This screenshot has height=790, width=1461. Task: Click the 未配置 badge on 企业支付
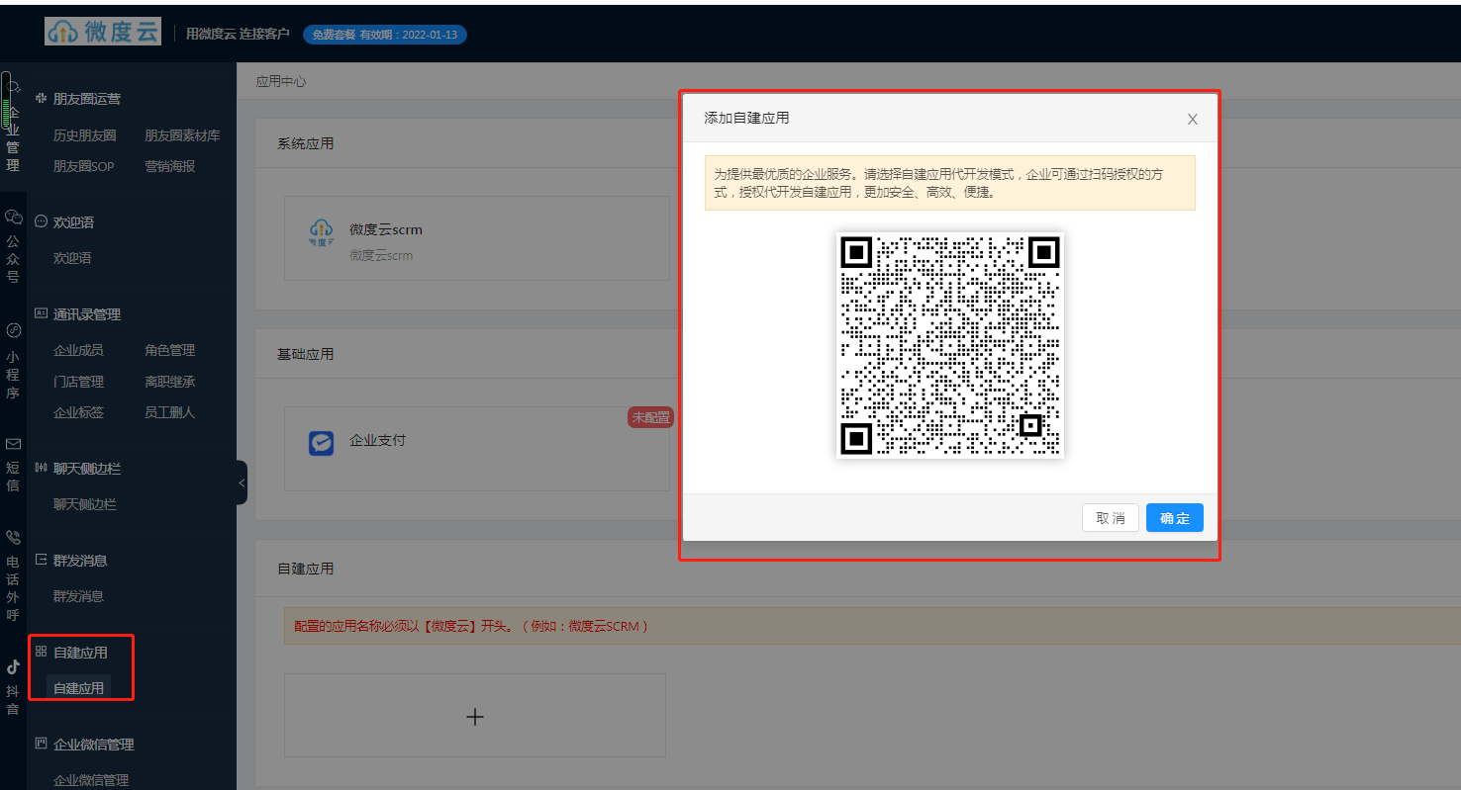650,417
